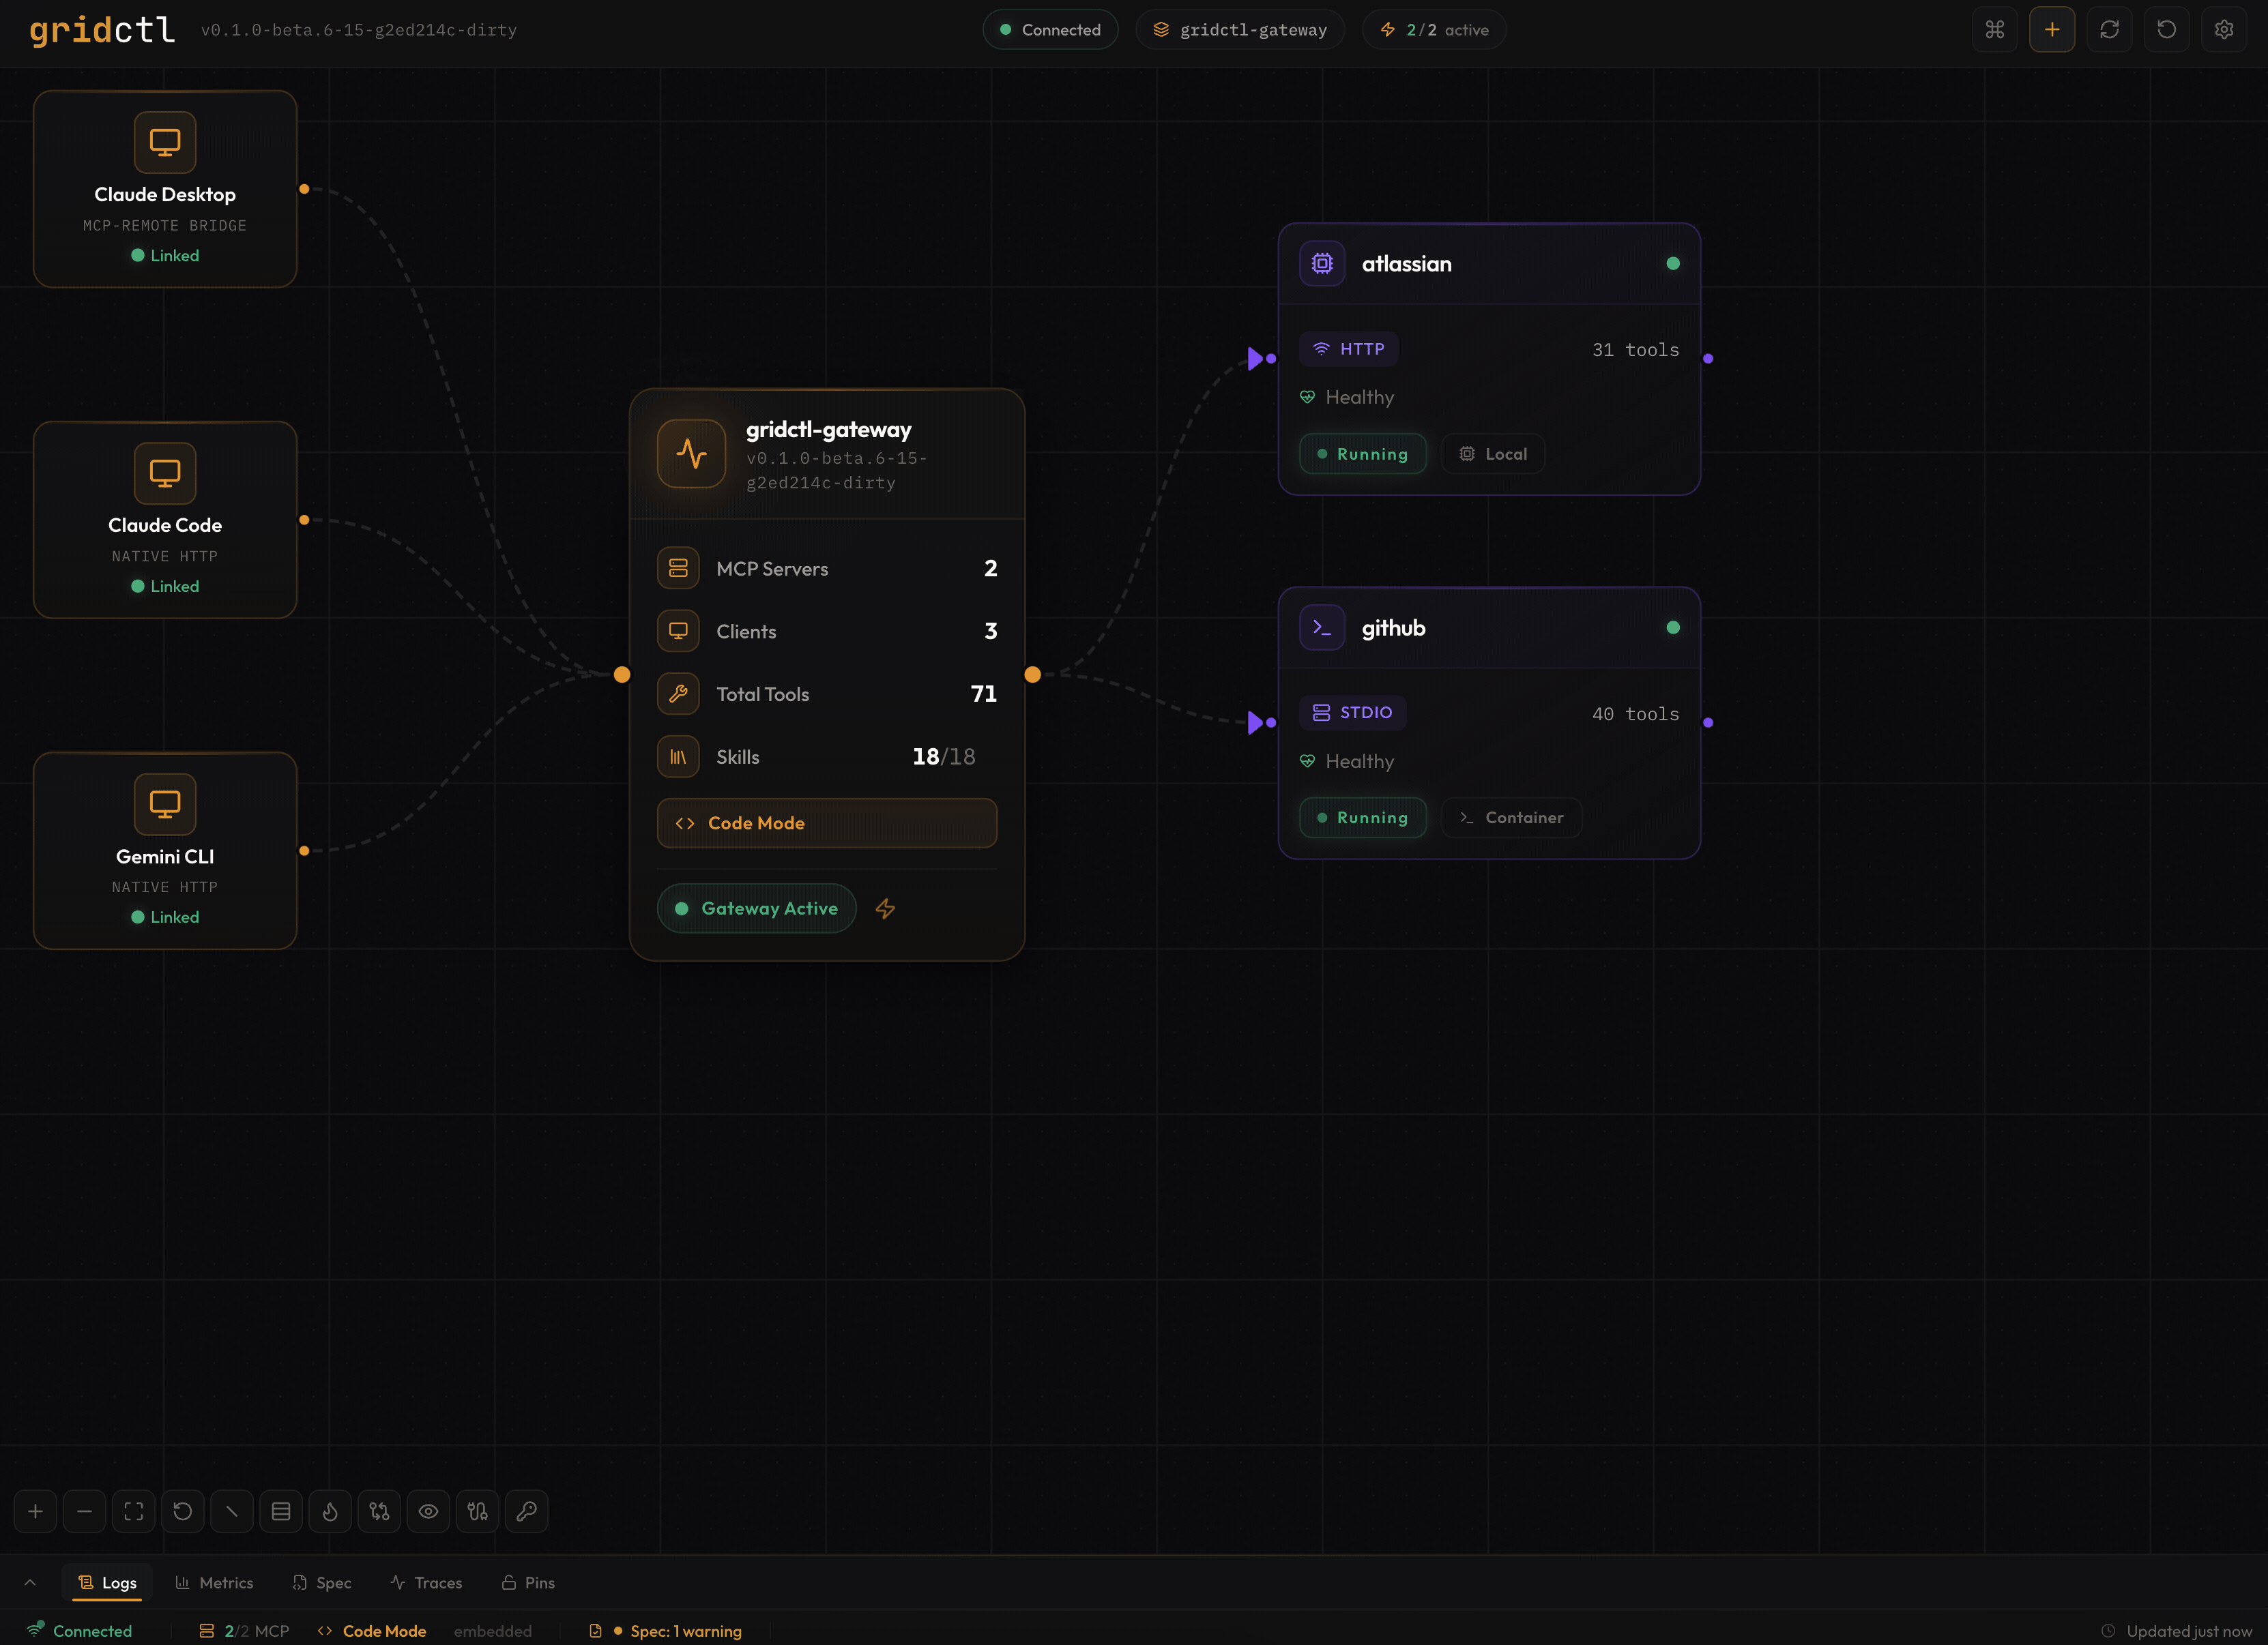
Task: Toggle the eye visibility button
Action: click(x=428, y=1511)
